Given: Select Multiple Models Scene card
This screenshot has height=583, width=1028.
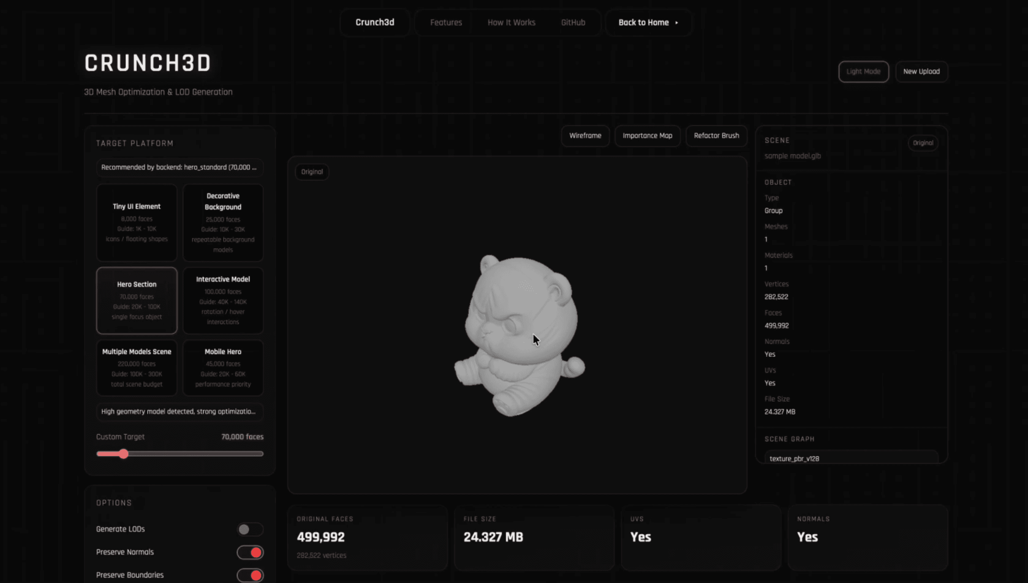Looking at the screenshot, I should point(136,367).
